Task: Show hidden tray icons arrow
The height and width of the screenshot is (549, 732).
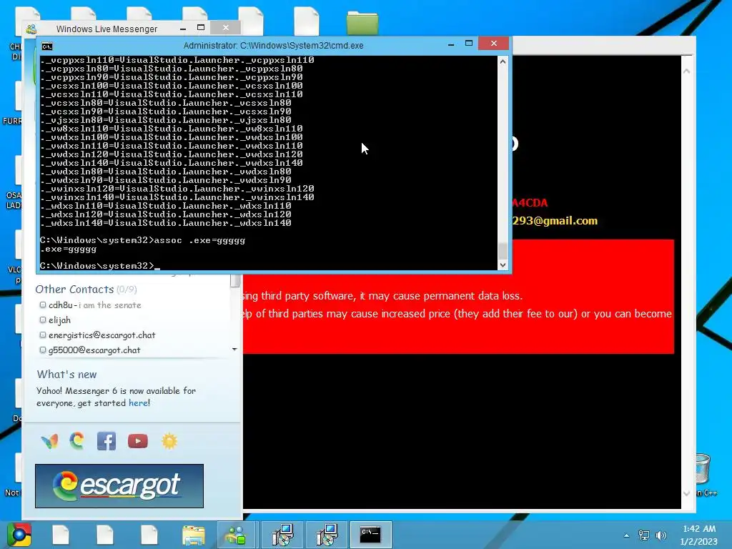Action: click(x=626, y=535)
